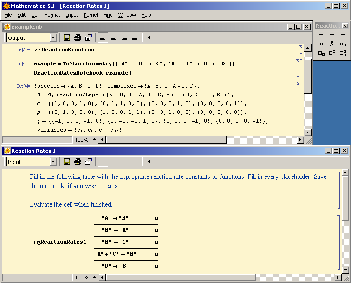Insert subscript placeholder template from the palette
Viewport: 351px width, 283px height.
(x=321, y=53)
